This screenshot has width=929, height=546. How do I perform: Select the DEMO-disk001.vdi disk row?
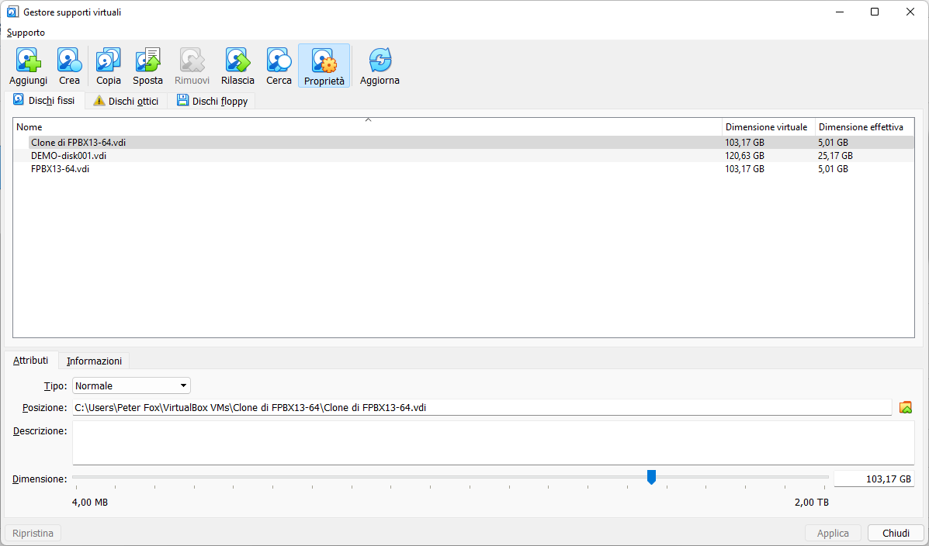pos(463,156)
